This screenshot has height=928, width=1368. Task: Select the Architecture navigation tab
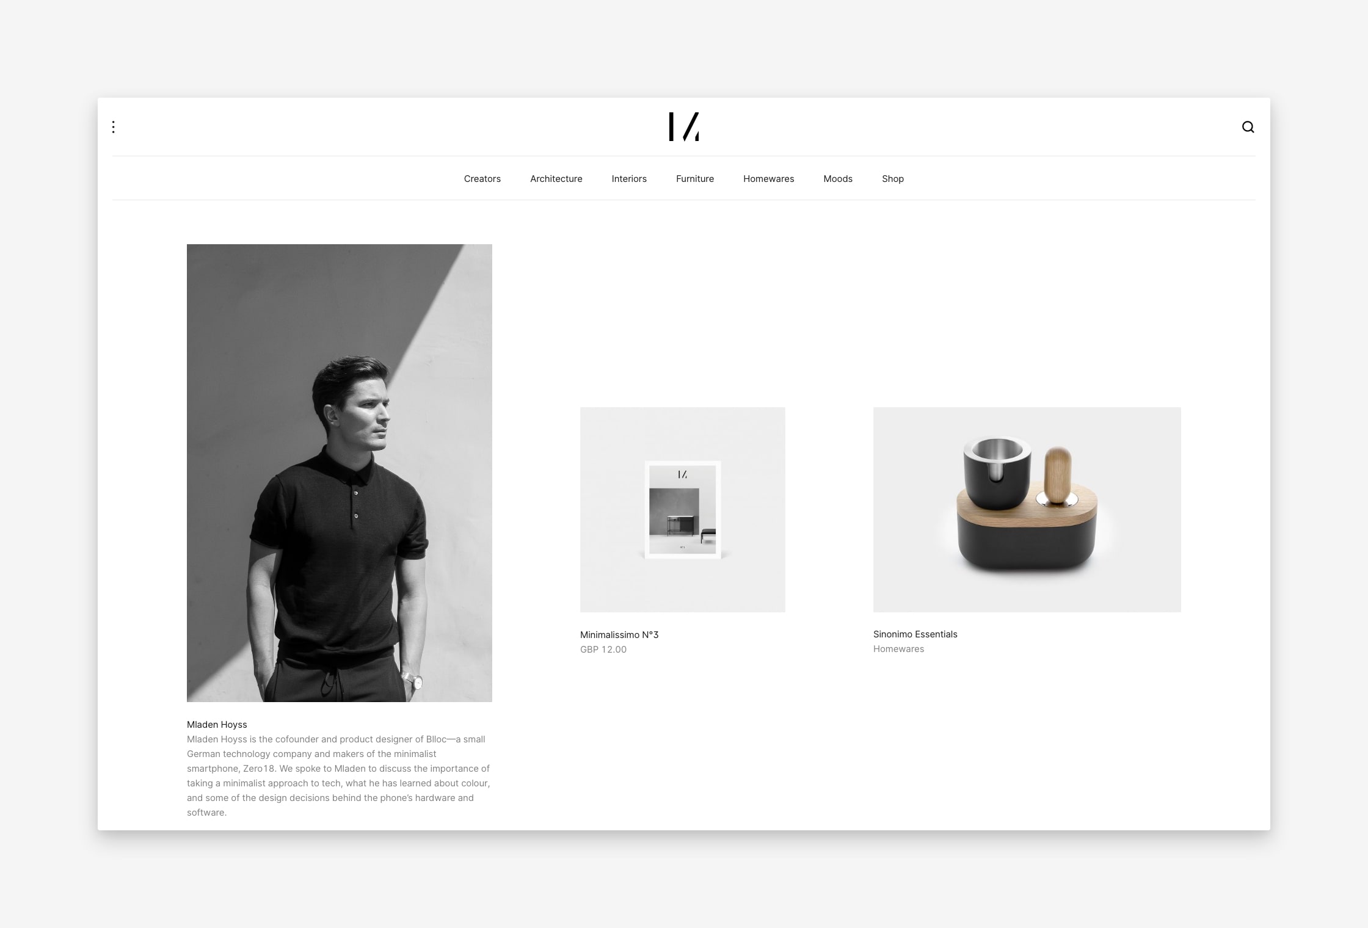[555, 178]
